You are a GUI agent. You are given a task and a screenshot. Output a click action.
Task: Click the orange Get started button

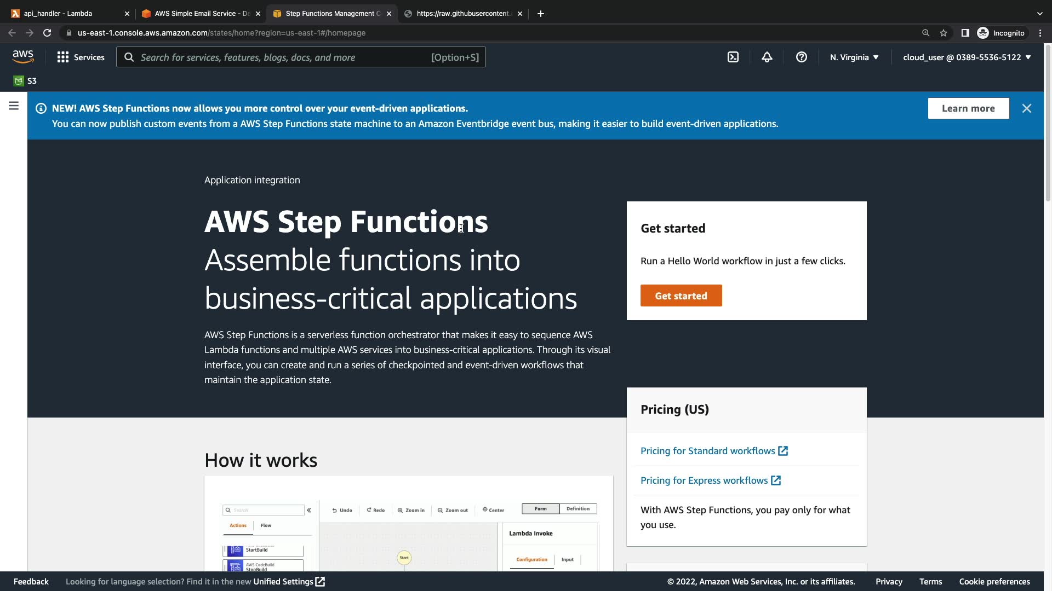tap(681, 296)
